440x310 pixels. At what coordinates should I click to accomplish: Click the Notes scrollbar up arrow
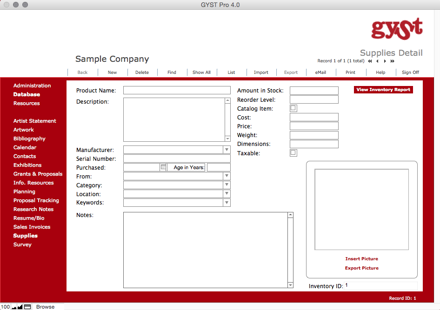point(290,215)
